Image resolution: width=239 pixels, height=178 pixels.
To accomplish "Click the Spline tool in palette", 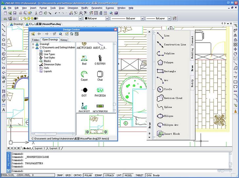I will [168, 107].
